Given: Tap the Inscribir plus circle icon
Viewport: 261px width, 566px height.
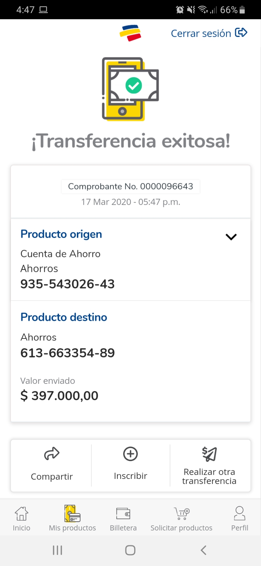Looking at the screenshot, I should tap(130, 454).
